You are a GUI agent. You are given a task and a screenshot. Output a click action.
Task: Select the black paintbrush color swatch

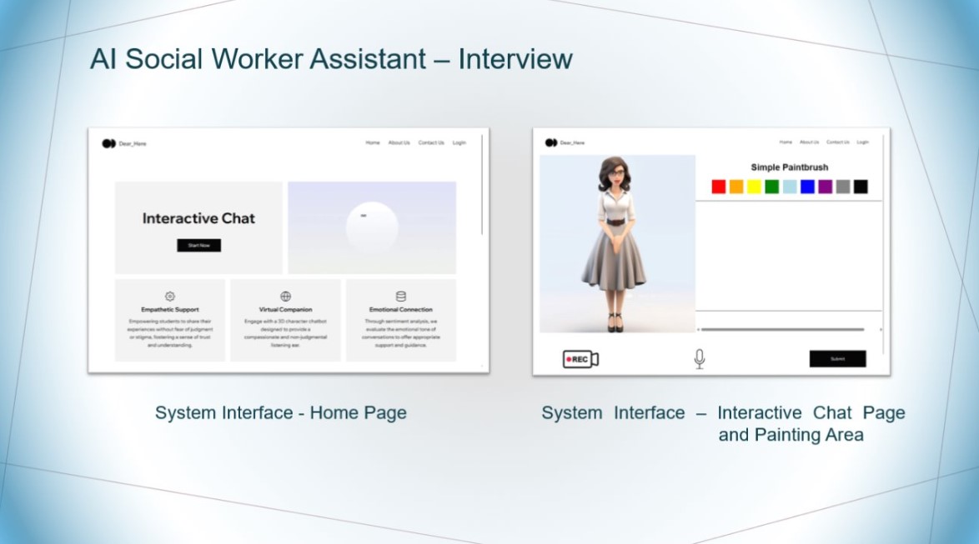tap(861, 187)
